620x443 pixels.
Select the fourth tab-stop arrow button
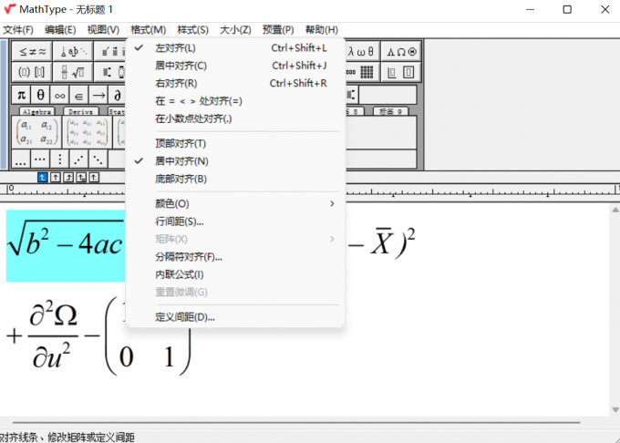click(81, 178)
